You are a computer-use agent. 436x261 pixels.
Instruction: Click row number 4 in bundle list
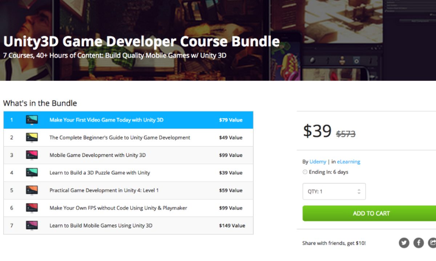(x=12, y=173)
